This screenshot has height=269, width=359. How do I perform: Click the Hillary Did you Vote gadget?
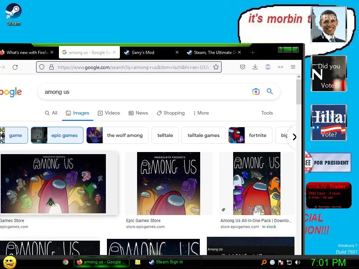pyautogui.click(x=329, y=123)
